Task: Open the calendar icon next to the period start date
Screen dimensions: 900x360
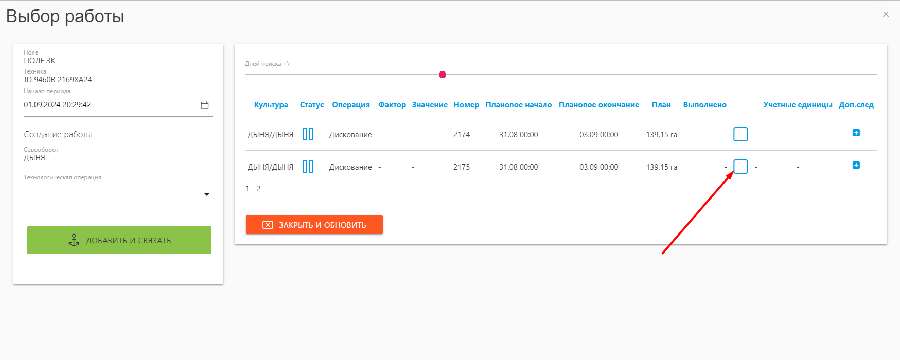Action: coord(205,105)
